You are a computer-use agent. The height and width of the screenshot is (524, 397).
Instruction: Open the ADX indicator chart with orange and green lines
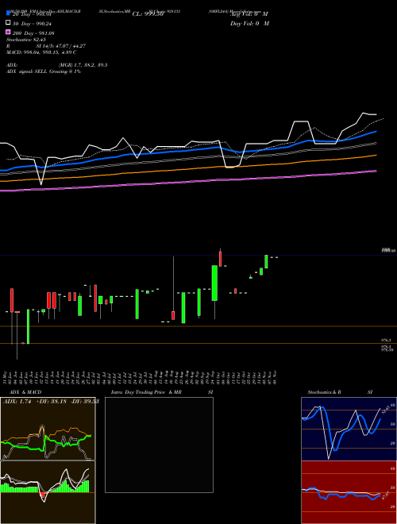coord(48,429)
